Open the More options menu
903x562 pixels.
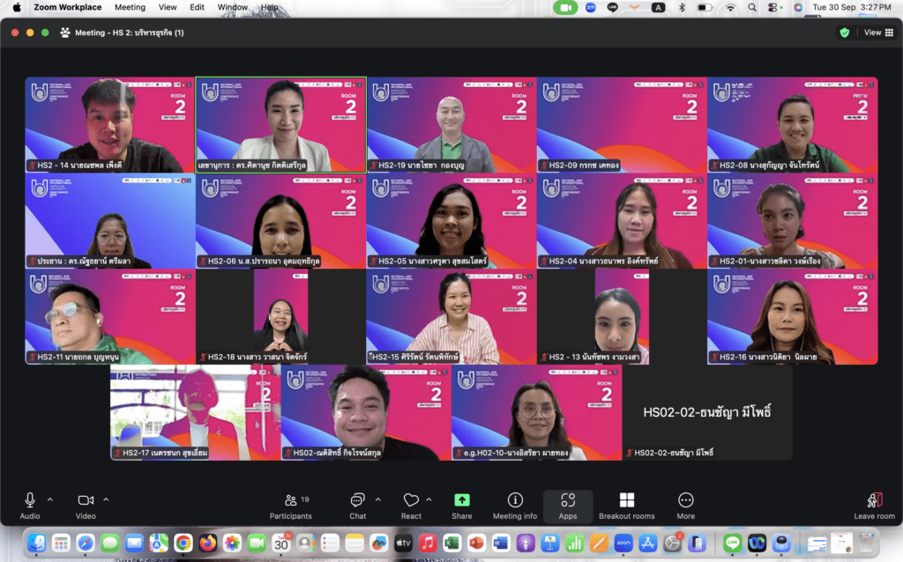coord(686,504)
